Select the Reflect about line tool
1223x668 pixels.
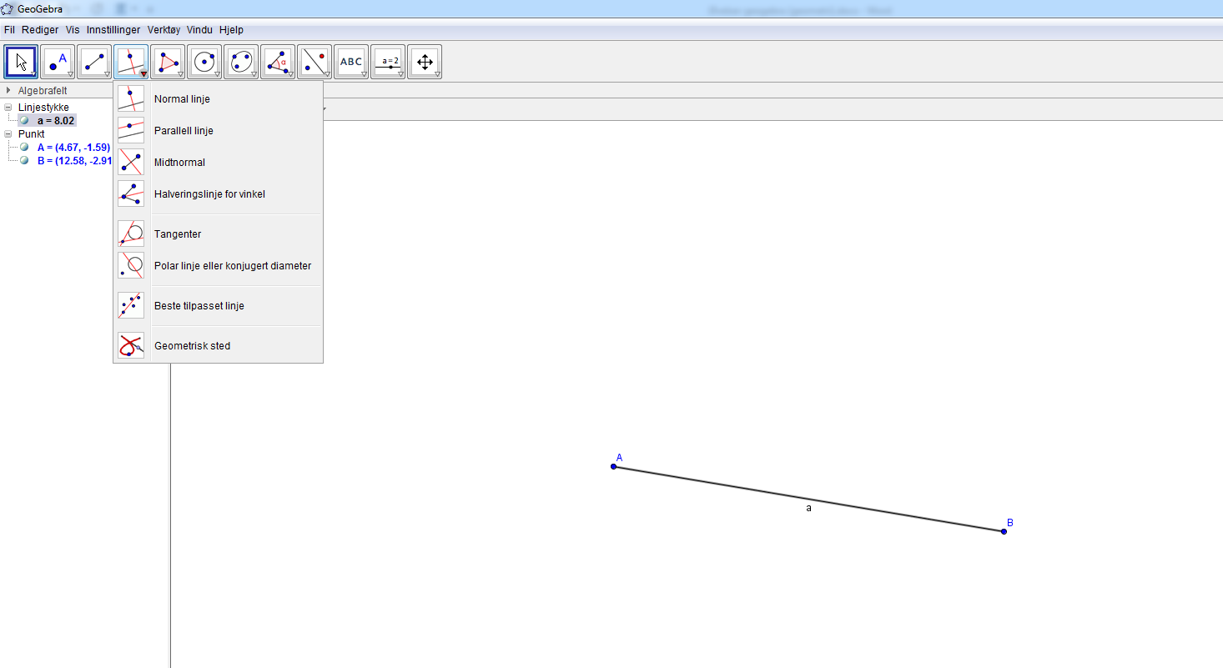[x=315, y=62]
